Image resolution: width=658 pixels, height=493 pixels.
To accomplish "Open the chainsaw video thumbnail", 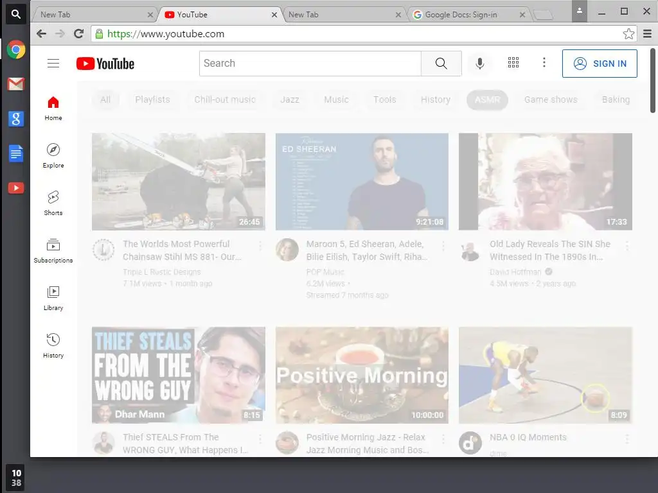I will (x=179, y=182).
